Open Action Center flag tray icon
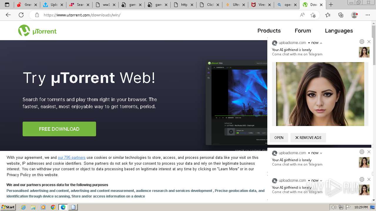The height and width of the screenshot is (211, 376). [x=348, y=207]
